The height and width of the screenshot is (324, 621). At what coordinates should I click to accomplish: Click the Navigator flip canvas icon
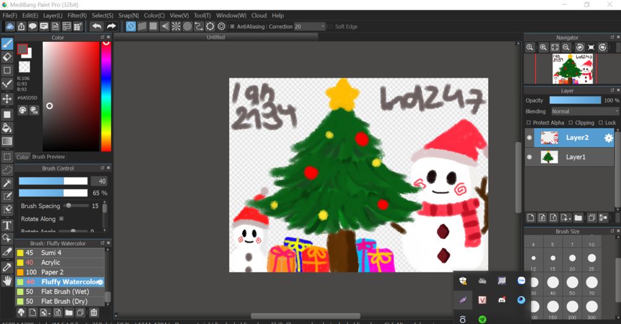(591, 47)
